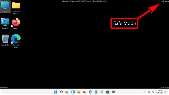Viewport: 169px width, 95px height.
Task: Launch Firefox from the taskbar
Action: (84, 92)
